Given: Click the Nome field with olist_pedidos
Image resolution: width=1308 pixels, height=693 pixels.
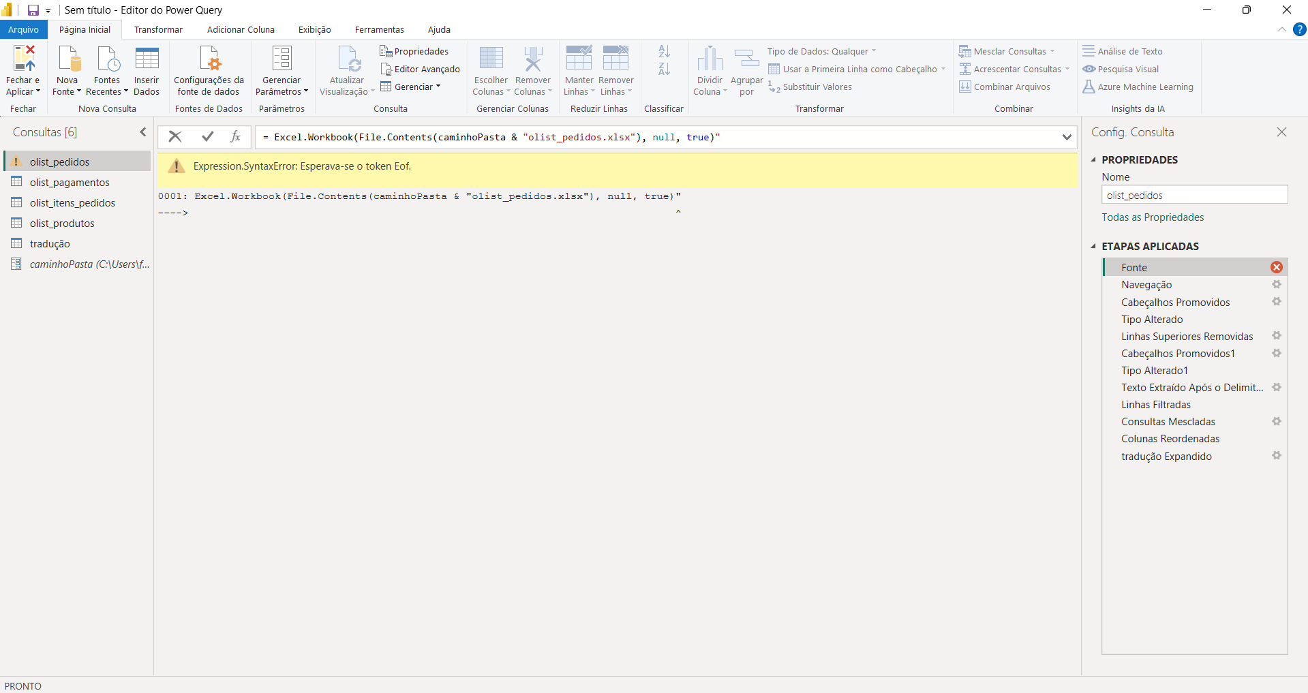Looking at the screenshot, I should (1194, 195).
